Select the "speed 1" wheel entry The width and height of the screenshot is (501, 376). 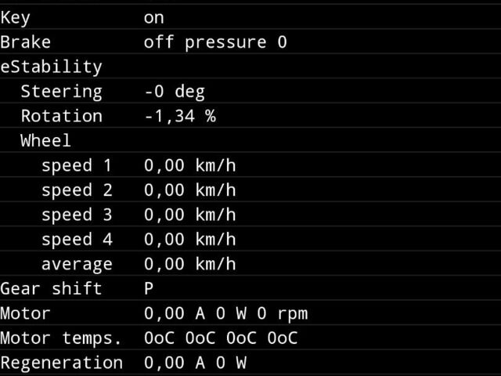[x=77, y=165]
